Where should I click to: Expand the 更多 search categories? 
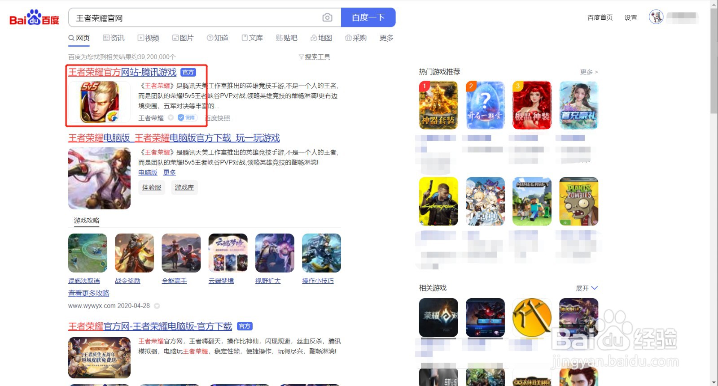point(386,38)
